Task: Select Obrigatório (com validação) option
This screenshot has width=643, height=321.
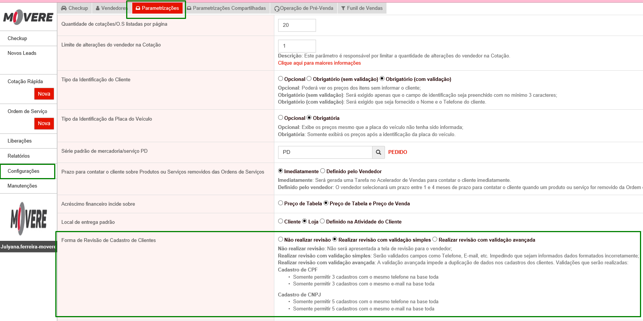Action: (x=382, y=79)
